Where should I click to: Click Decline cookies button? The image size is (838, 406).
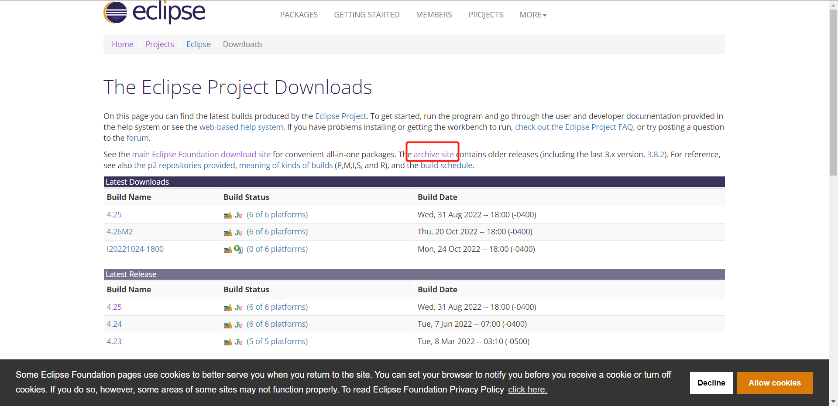coord(711,383)
